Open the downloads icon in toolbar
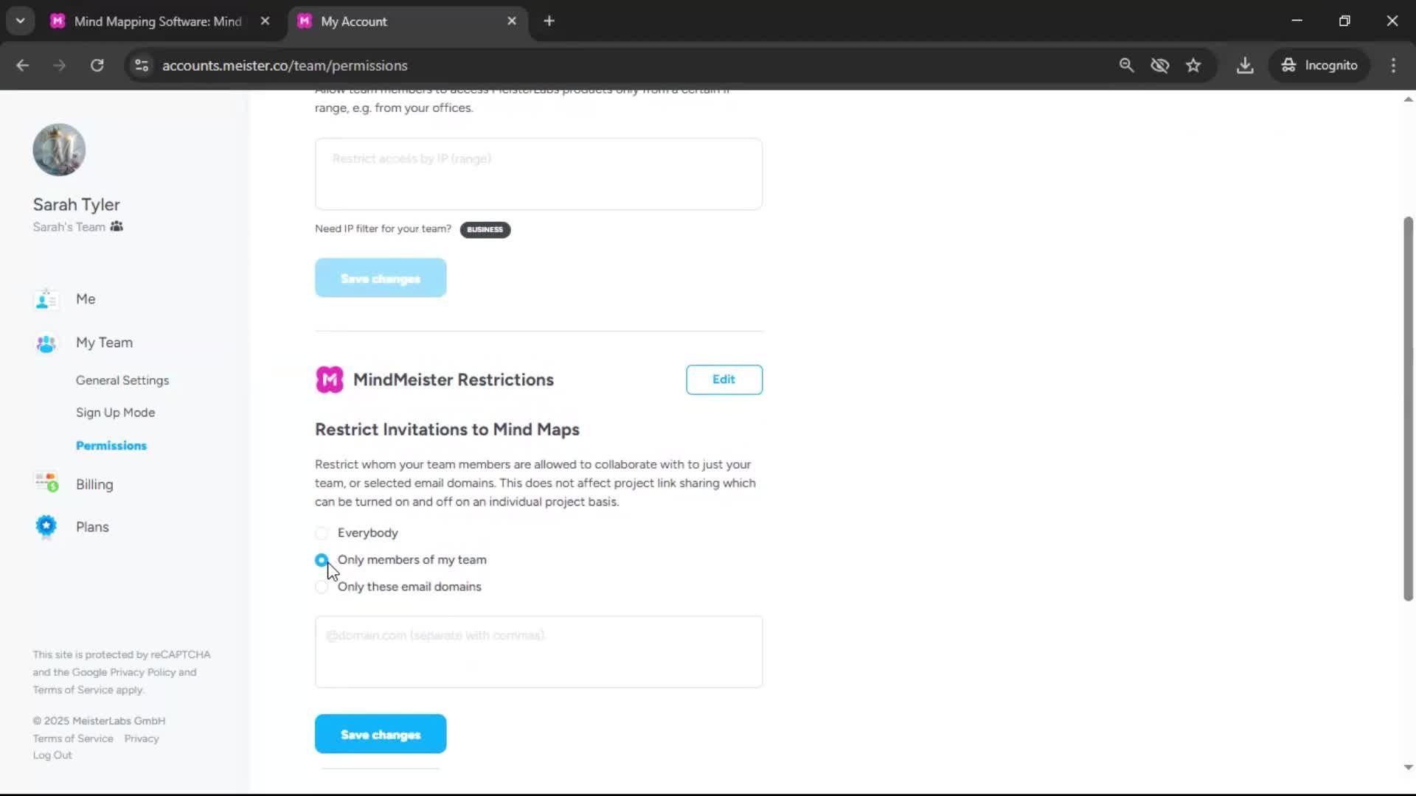 click(1245, 66)
